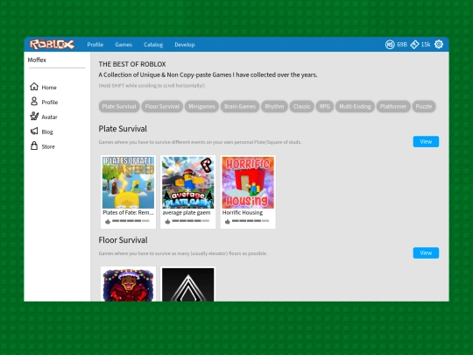
Task: Open the Robux currency icon
Action: click(x=390, y=45)
